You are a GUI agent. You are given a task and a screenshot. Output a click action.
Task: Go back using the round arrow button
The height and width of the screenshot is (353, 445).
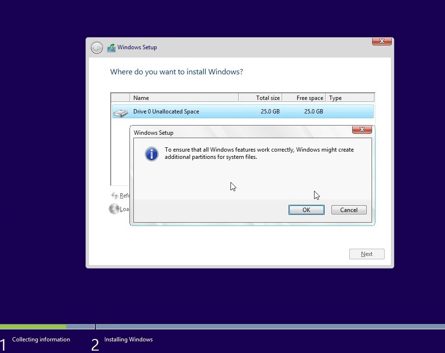click(x=97, y=48)
